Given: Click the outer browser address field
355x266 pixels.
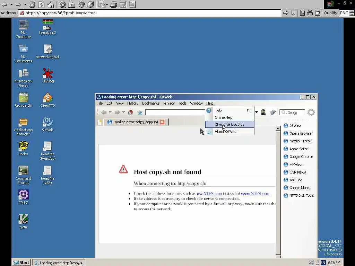Looking at the screenshot, I should [149, 13].
